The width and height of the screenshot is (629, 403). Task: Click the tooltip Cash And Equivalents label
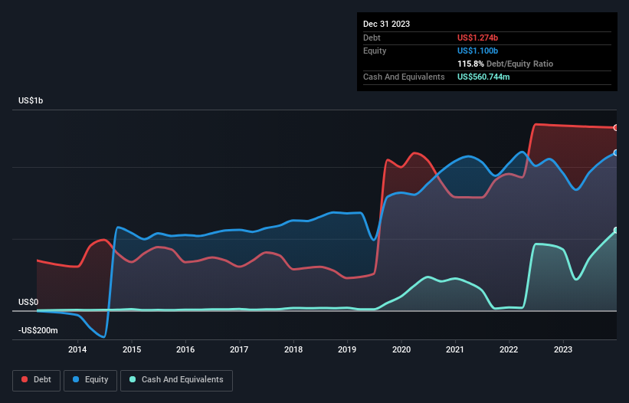[404, 77]
